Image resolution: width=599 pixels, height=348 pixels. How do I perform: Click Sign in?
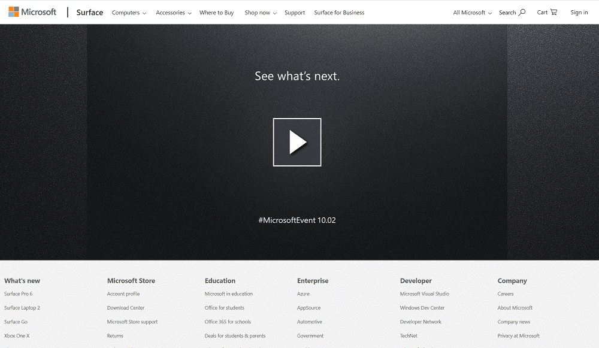point(579,13)
